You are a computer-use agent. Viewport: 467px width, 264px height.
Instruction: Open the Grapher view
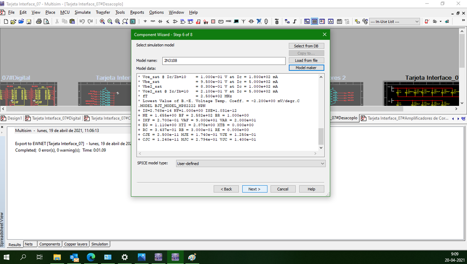(x=330, y=21)
